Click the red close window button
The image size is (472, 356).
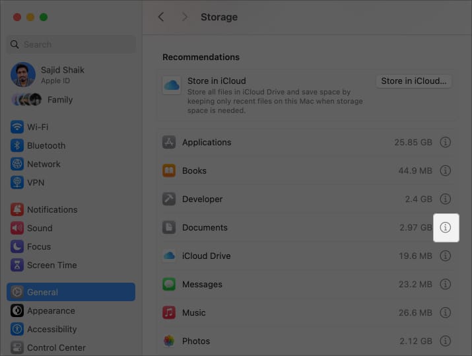pos(17,17)
